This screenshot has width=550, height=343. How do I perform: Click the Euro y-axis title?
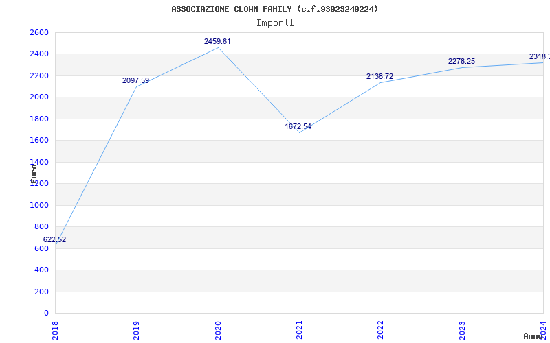point(34,174)
